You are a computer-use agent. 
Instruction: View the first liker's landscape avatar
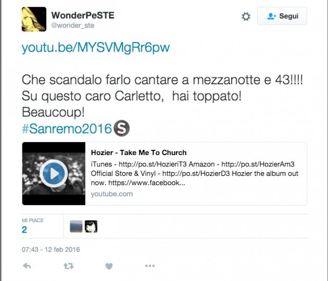pos(76,226)
